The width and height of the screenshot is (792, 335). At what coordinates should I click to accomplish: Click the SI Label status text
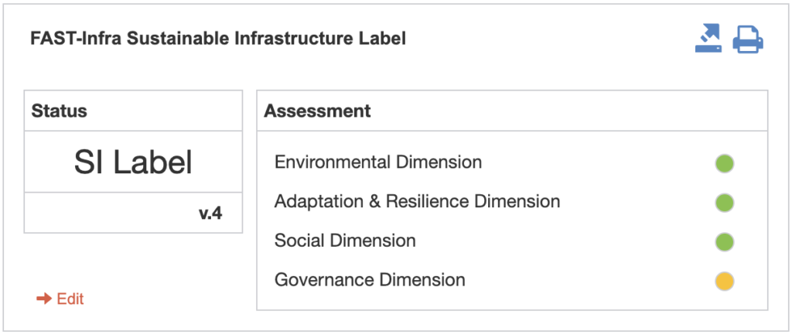[x=133, y=162]
